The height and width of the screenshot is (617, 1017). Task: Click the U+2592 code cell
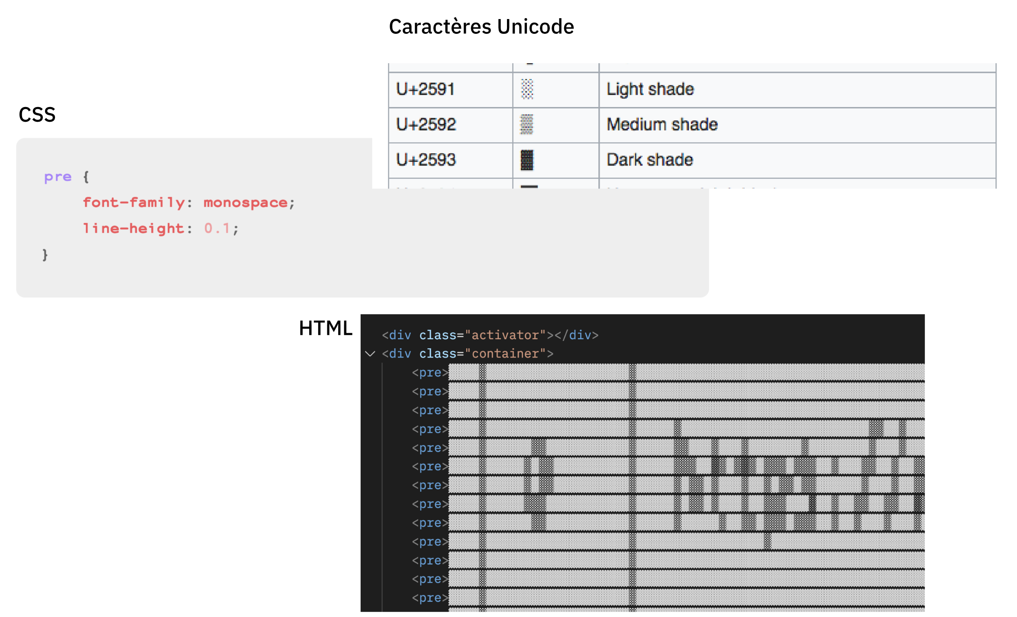point(426,125)
